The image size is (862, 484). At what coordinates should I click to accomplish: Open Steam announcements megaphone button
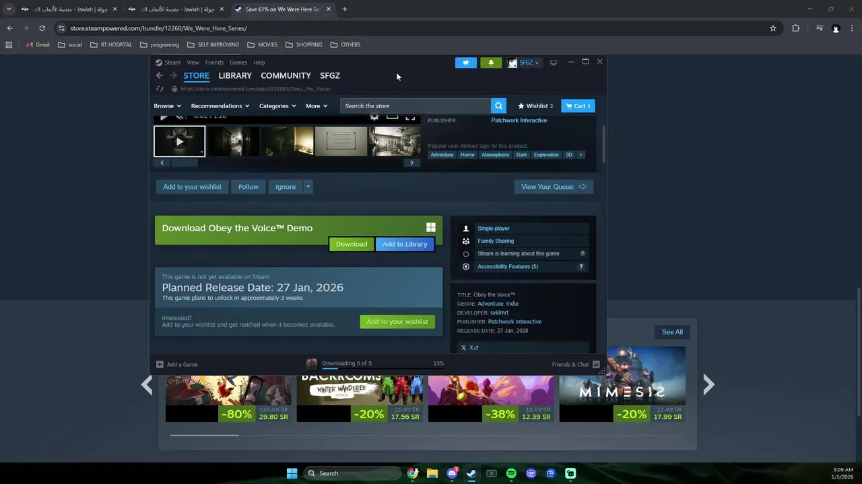(x=465, y=63)
